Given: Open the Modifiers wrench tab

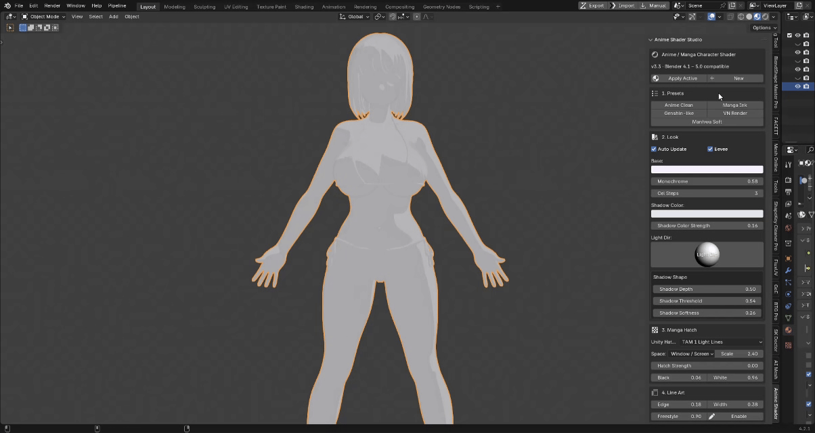Looking at the screenshot, I should (x=788, y=270).
